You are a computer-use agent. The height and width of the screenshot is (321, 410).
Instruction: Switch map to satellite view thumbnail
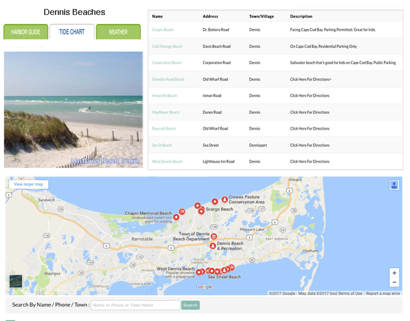(16, 281)
